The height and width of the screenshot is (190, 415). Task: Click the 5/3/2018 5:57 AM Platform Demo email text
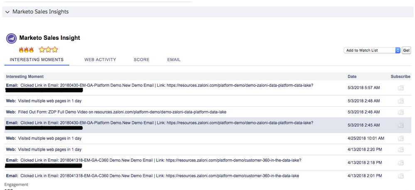pyautogui.click(x=160, y=85)
